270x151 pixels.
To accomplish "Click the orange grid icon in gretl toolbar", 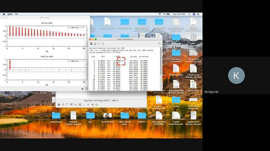I will pyautogui.click(x=80, y=104).
